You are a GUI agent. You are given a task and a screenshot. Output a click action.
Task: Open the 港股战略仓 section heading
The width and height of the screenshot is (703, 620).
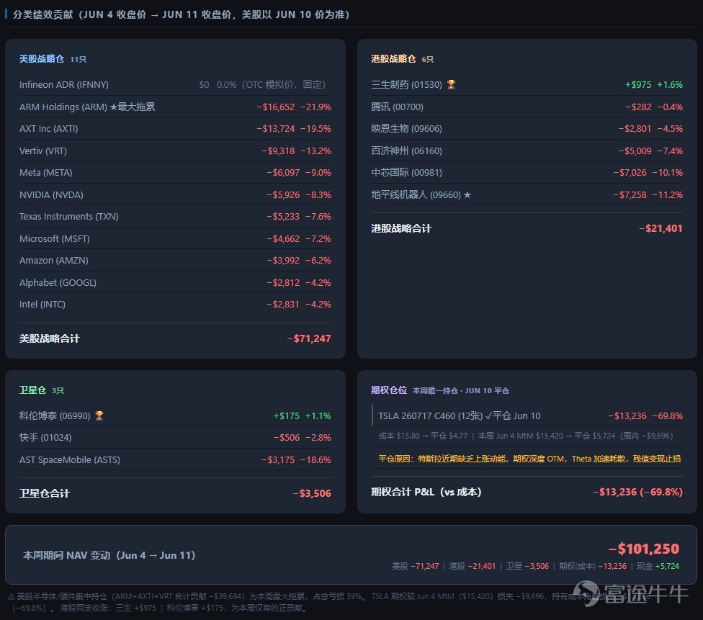393,59
